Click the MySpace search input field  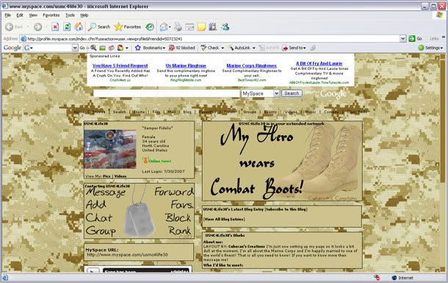click(167, 93)
